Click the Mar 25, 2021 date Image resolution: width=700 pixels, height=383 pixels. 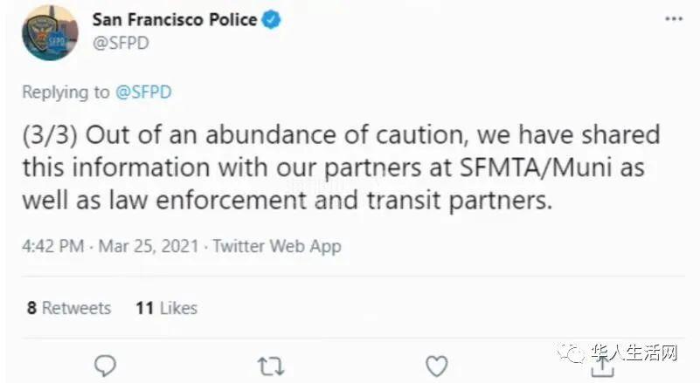coord(149,246)
